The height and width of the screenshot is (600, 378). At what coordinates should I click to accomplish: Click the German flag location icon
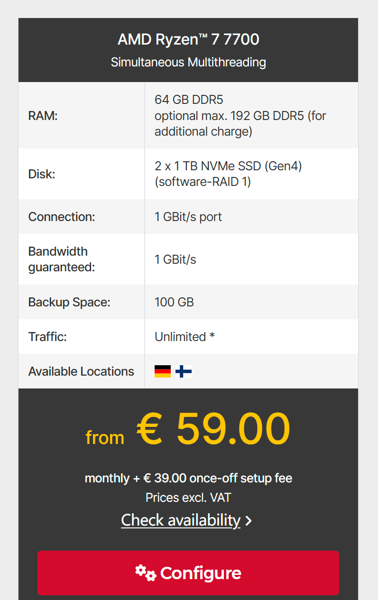[163, 371]
